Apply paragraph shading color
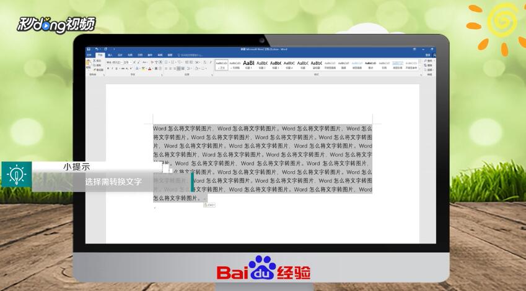Image resolution: width=526 pixels, height=291 pixels. tap(197, 69)
